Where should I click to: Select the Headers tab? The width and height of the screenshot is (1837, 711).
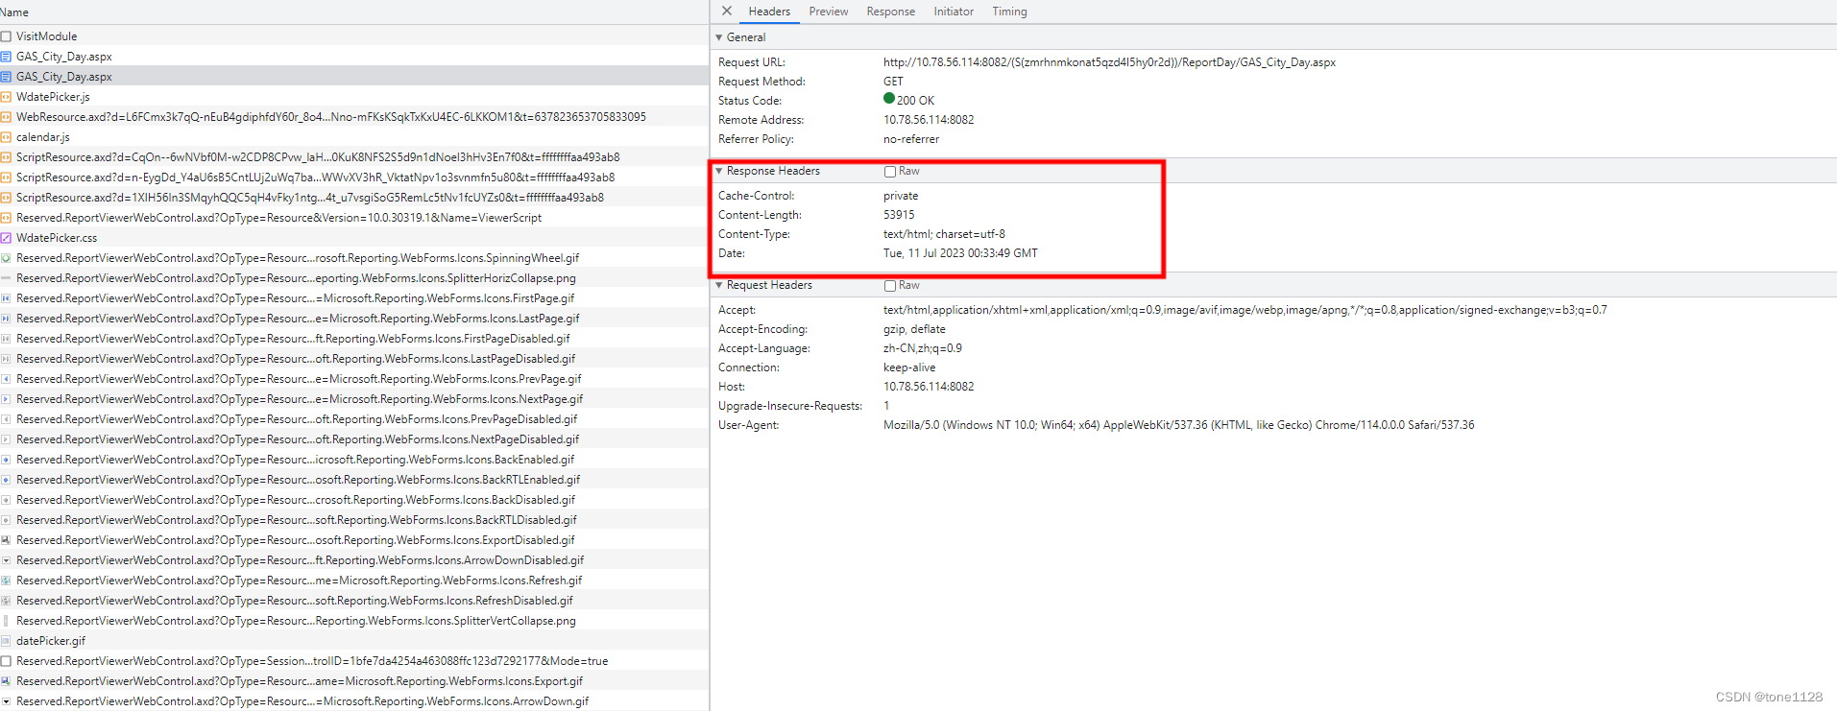coord(769,12)
